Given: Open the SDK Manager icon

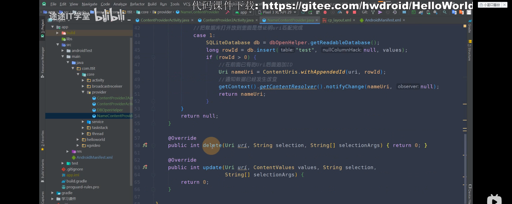Looking at the screenshot, I should tap(435, 12).
